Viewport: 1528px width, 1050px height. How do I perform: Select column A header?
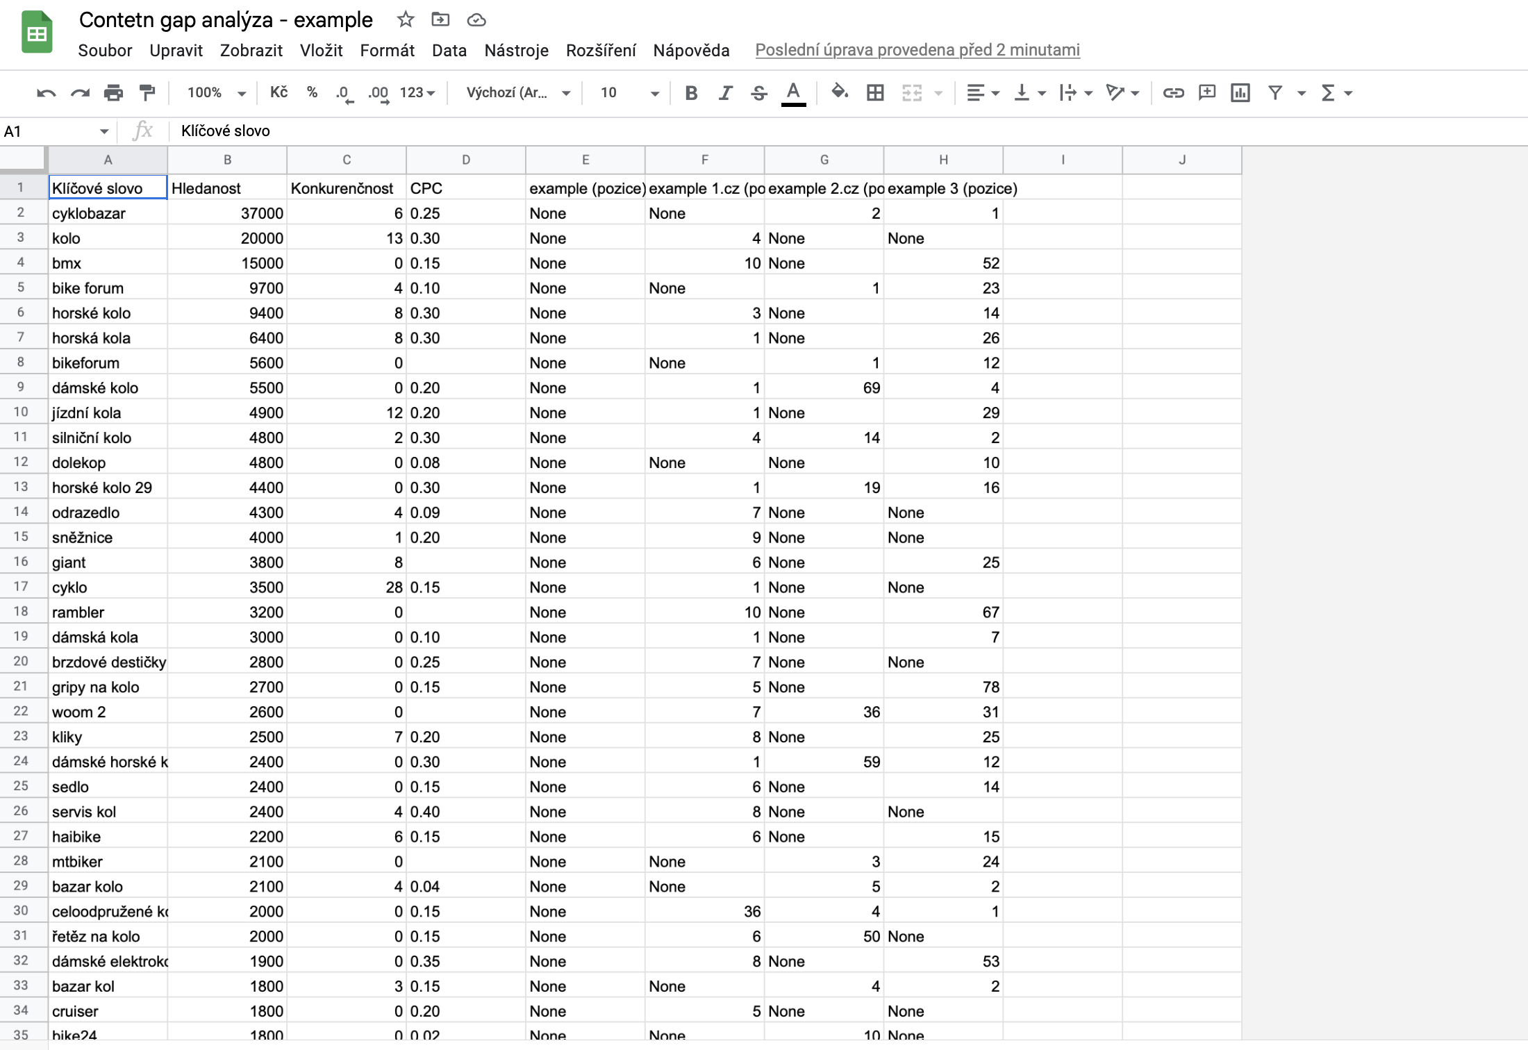click(108, 160)
